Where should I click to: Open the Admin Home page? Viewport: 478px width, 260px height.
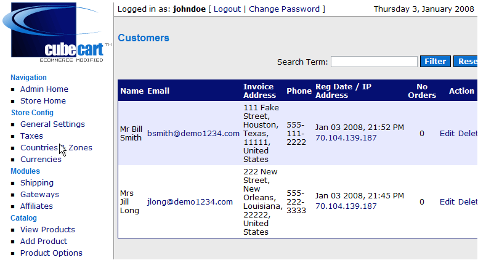pos(44,89)
